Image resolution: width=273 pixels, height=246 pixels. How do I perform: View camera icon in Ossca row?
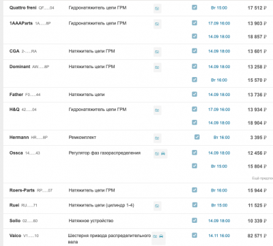pos(157,154)
